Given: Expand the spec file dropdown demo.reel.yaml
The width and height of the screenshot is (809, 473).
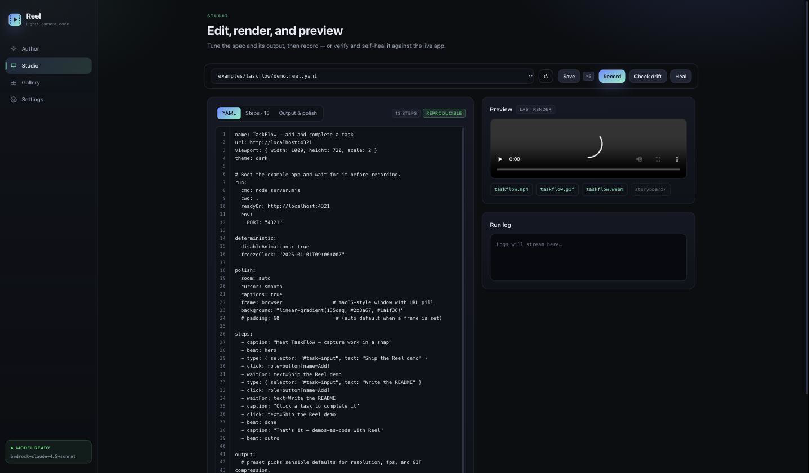Looking at the screenshot, I should (372, 76).
